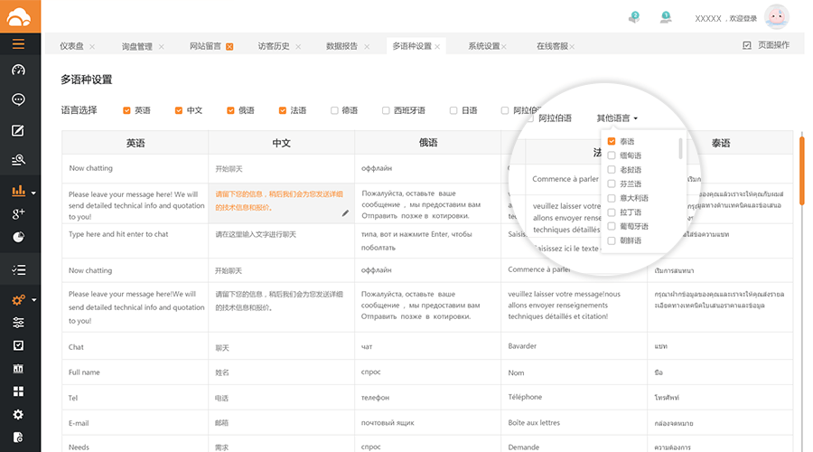Open the orange bar chart sidebar icon
This screenshot has height=452, width=813.
coord(19,191)
